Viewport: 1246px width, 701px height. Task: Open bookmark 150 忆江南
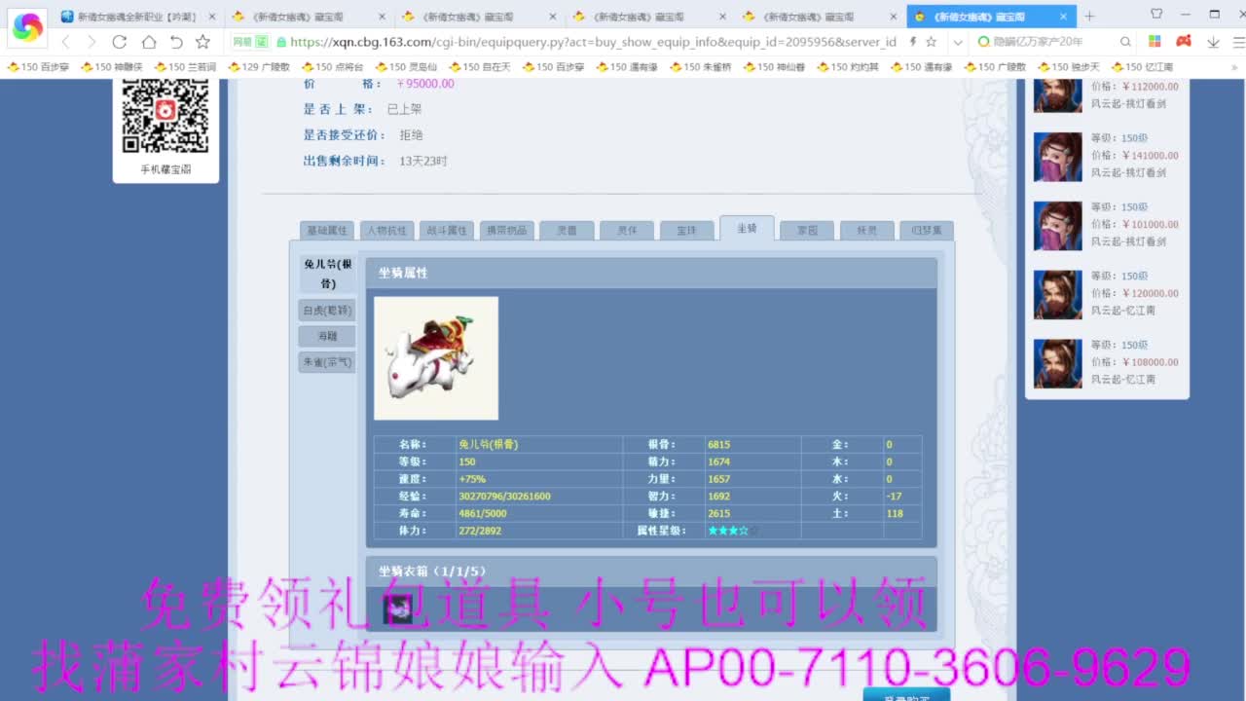[1141, 67]
